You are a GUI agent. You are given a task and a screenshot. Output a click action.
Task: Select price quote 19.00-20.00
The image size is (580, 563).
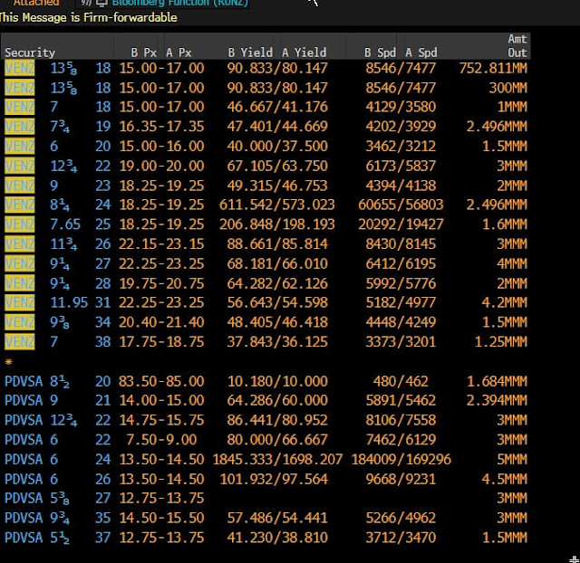coord(161,166)
